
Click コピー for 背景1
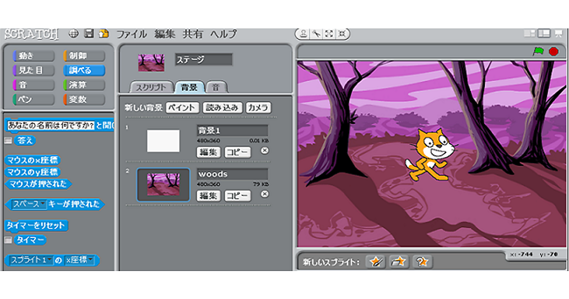pyautogui.click(x=238, y=152)
